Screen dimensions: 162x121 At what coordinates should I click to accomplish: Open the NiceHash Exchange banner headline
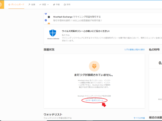(77, 17)
